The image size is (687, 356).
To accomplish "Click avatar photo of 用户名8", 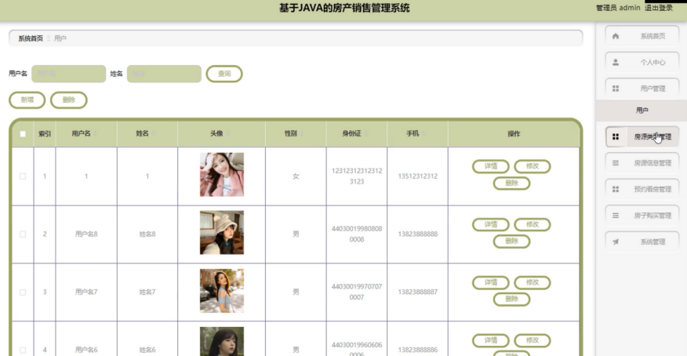I will coord(222,233).
